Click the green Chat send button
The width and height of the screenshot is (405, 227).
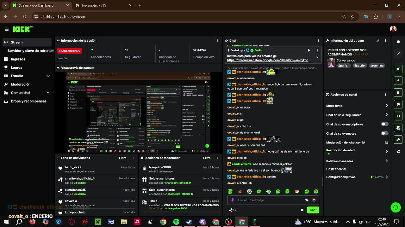click(x=313, y=210)
